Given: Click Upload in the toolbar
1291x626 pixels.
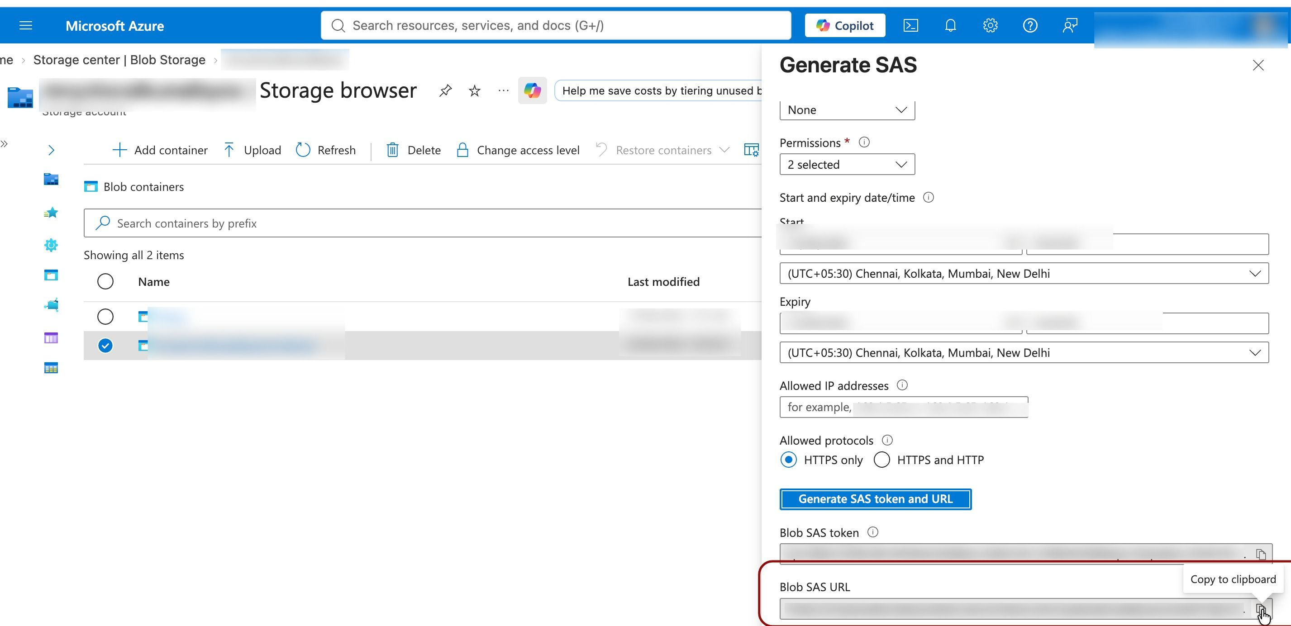Looking at the screenshot, I should point(252,150).
